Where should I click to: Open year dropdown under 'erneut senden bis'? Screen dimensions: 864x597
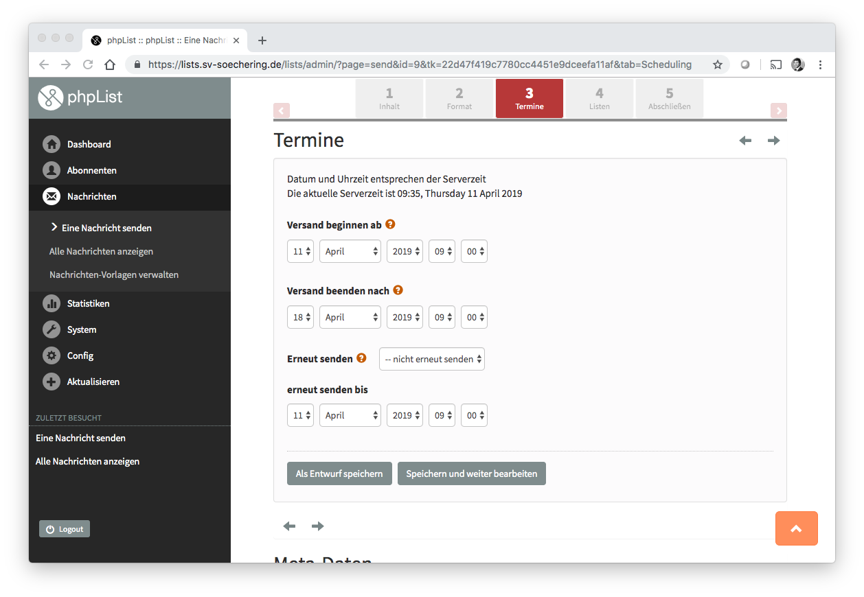pyautogui.click(x=405, y=415)
